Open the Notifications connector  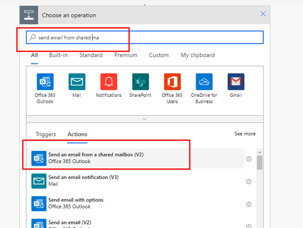109,82
